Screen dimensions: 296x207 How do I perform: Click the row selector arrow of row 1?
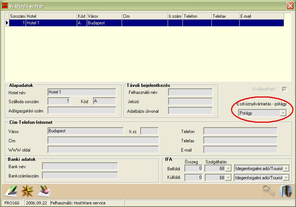tap(7, 23)
